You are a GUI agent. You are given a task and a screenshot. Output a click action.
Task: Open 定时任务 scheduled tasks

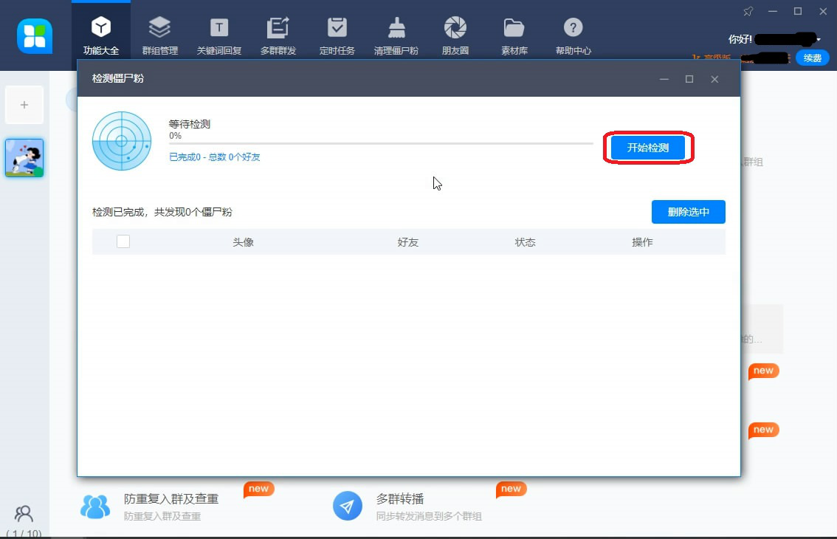(337, 35)
